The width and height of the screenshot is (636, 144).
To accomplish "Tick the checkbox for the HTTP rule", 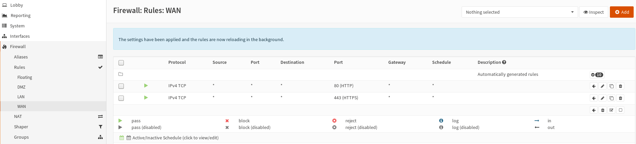I will point(121,86).
